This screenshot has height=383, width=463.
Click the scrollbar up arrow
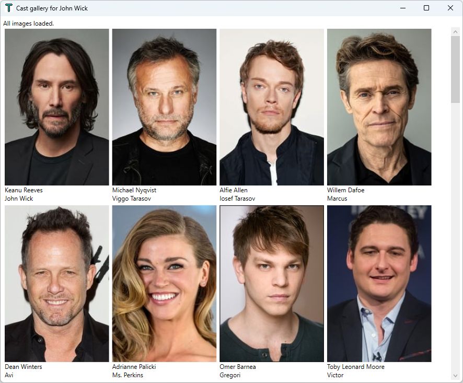pyautogui.click(x=455, y=32)
